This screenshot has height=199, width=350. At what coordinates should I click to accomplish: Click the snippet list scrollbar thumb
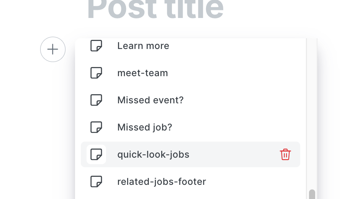pos(312,195)
